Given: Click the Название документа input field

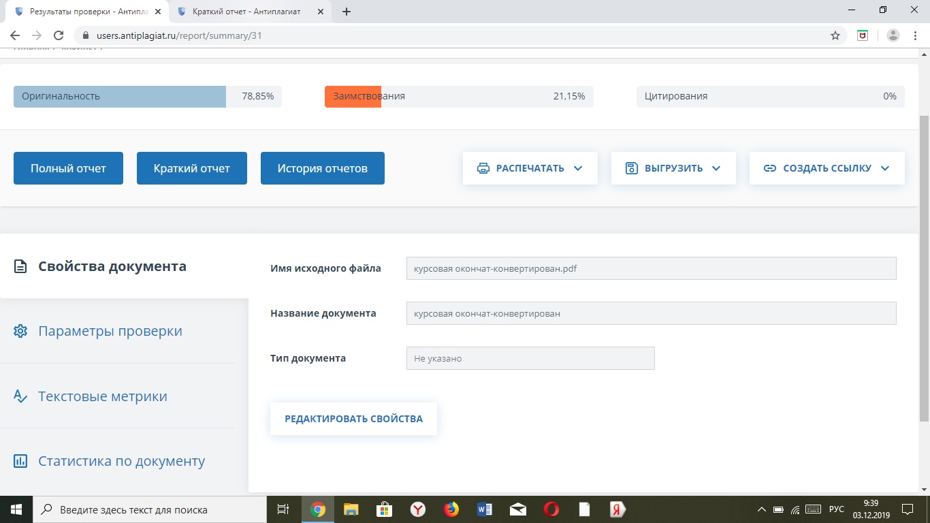Looking at the screenshot, I should [x=651, y=313].
